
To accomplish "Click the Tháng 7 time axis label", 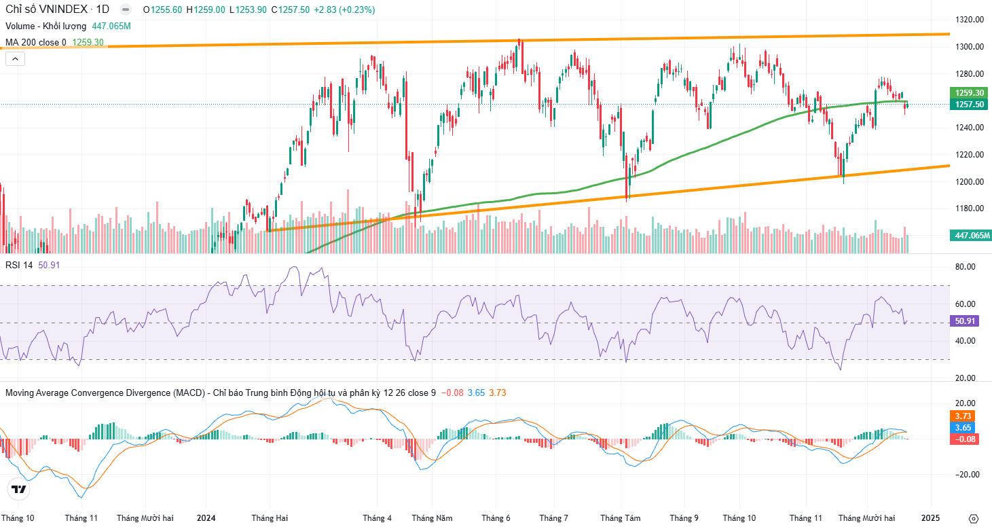I will click(554, 518).
